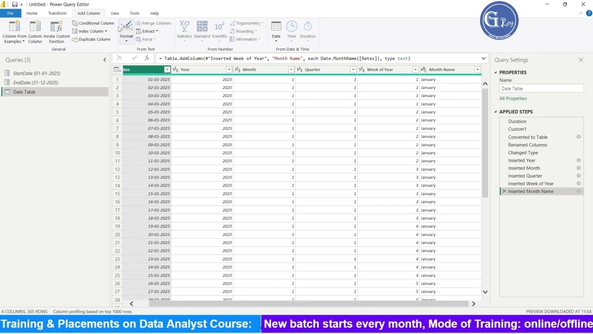
Task: Select the EndDate (31-12-2025) query
Action: pyautogui.click(x=36, y=83)
